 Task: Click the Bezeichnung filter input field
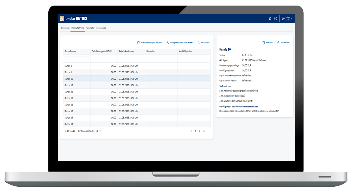point(77,59)
